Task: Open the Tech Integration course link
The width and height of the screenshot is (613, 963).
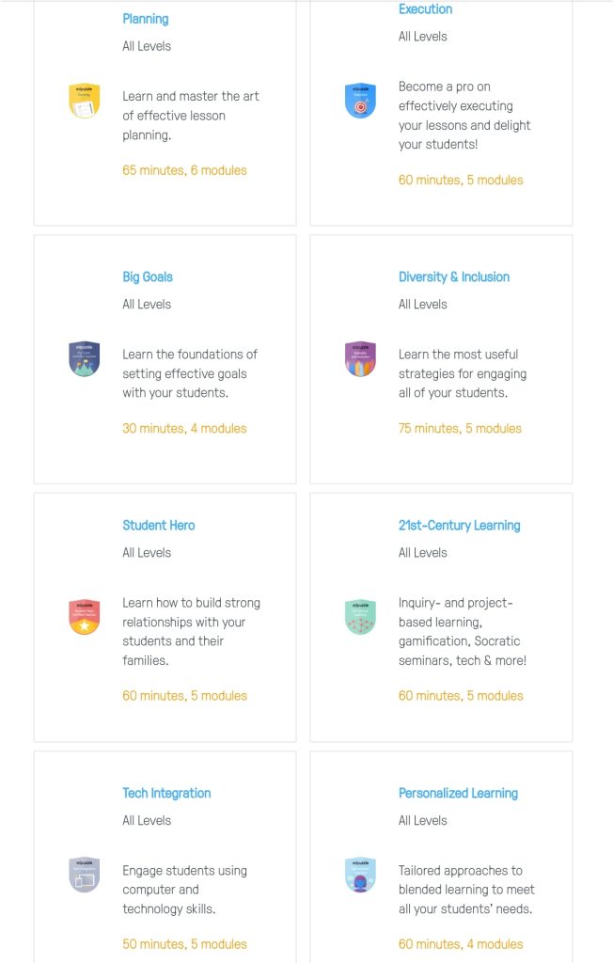Action: pos(166,793)
